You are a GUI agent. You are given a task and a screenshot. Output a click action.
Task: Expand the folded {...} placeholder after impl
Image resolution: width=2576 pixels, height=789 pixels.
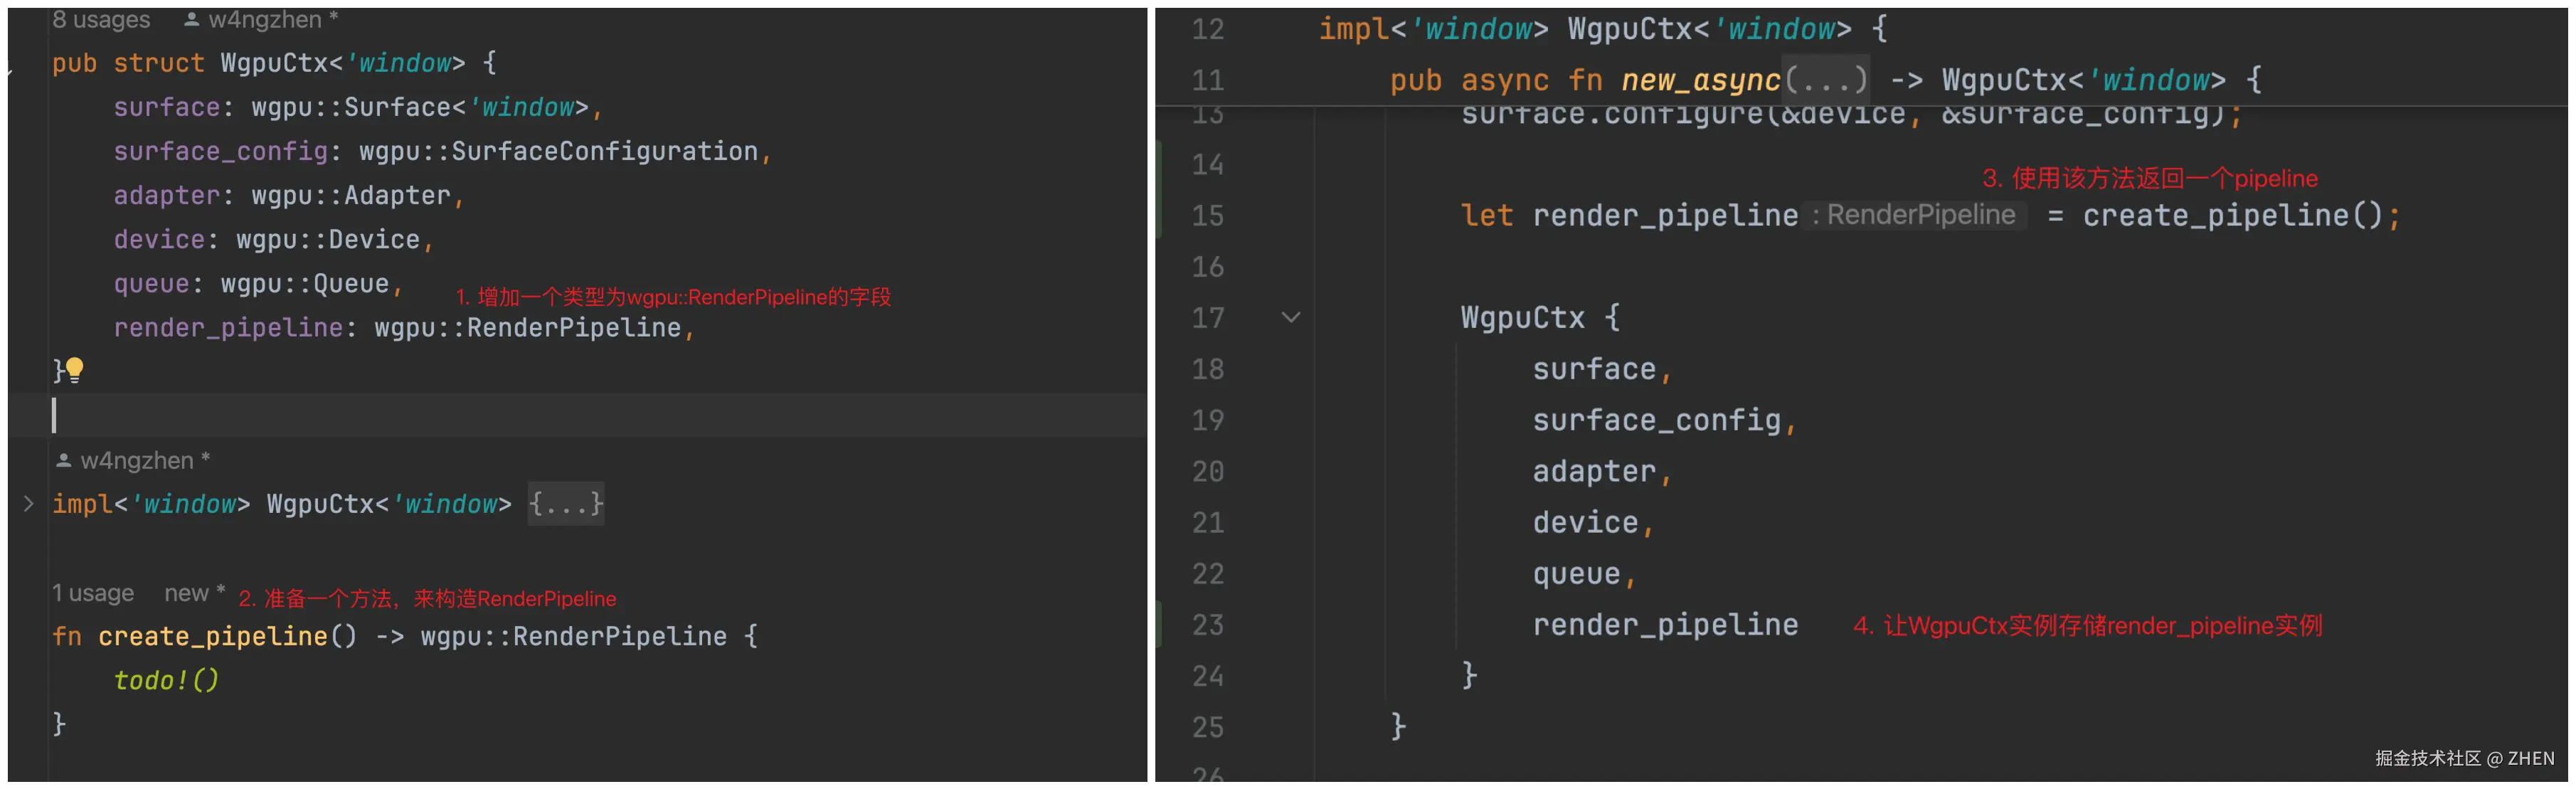pos(565,503)
